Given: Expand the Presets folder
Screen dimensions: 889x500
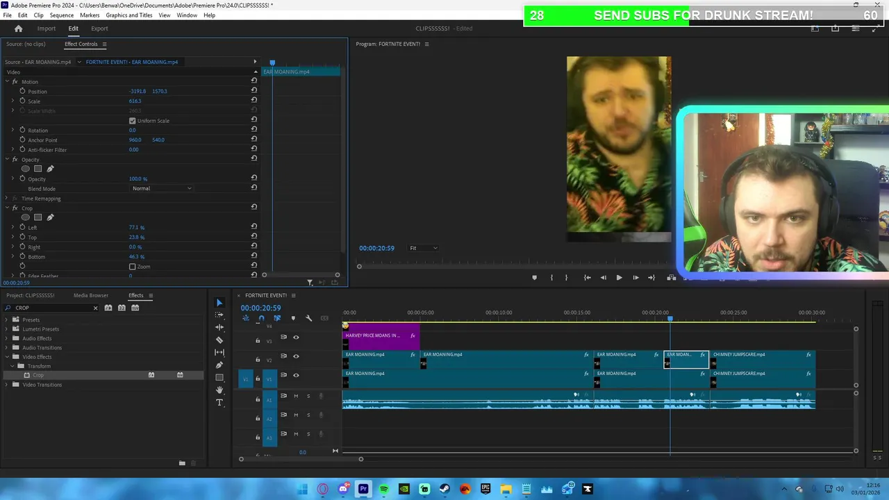Looking at the screenshot, I should 7,320.
